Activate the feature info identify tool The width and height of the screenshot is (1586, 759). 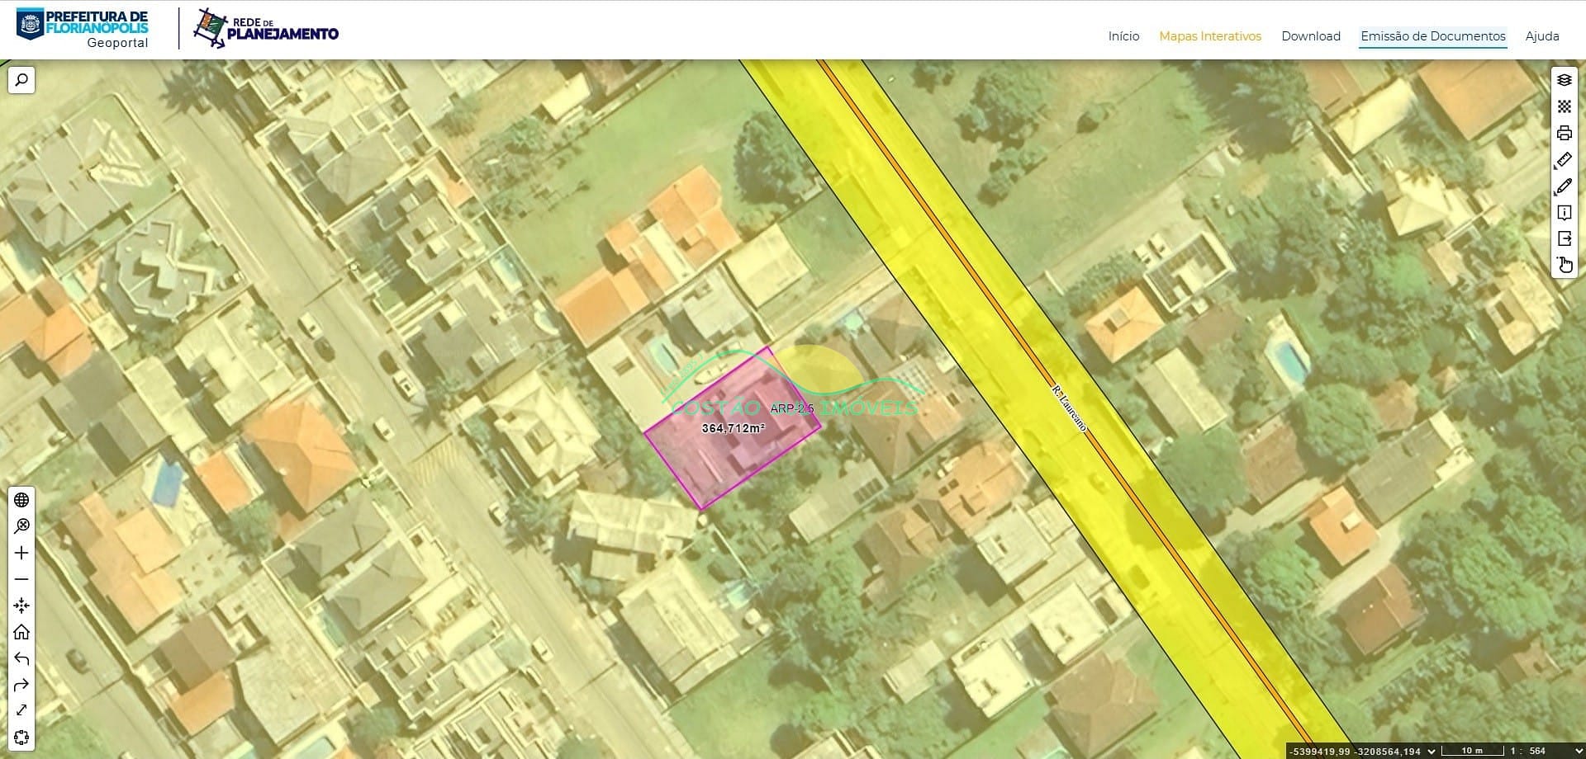(1564, 213)
